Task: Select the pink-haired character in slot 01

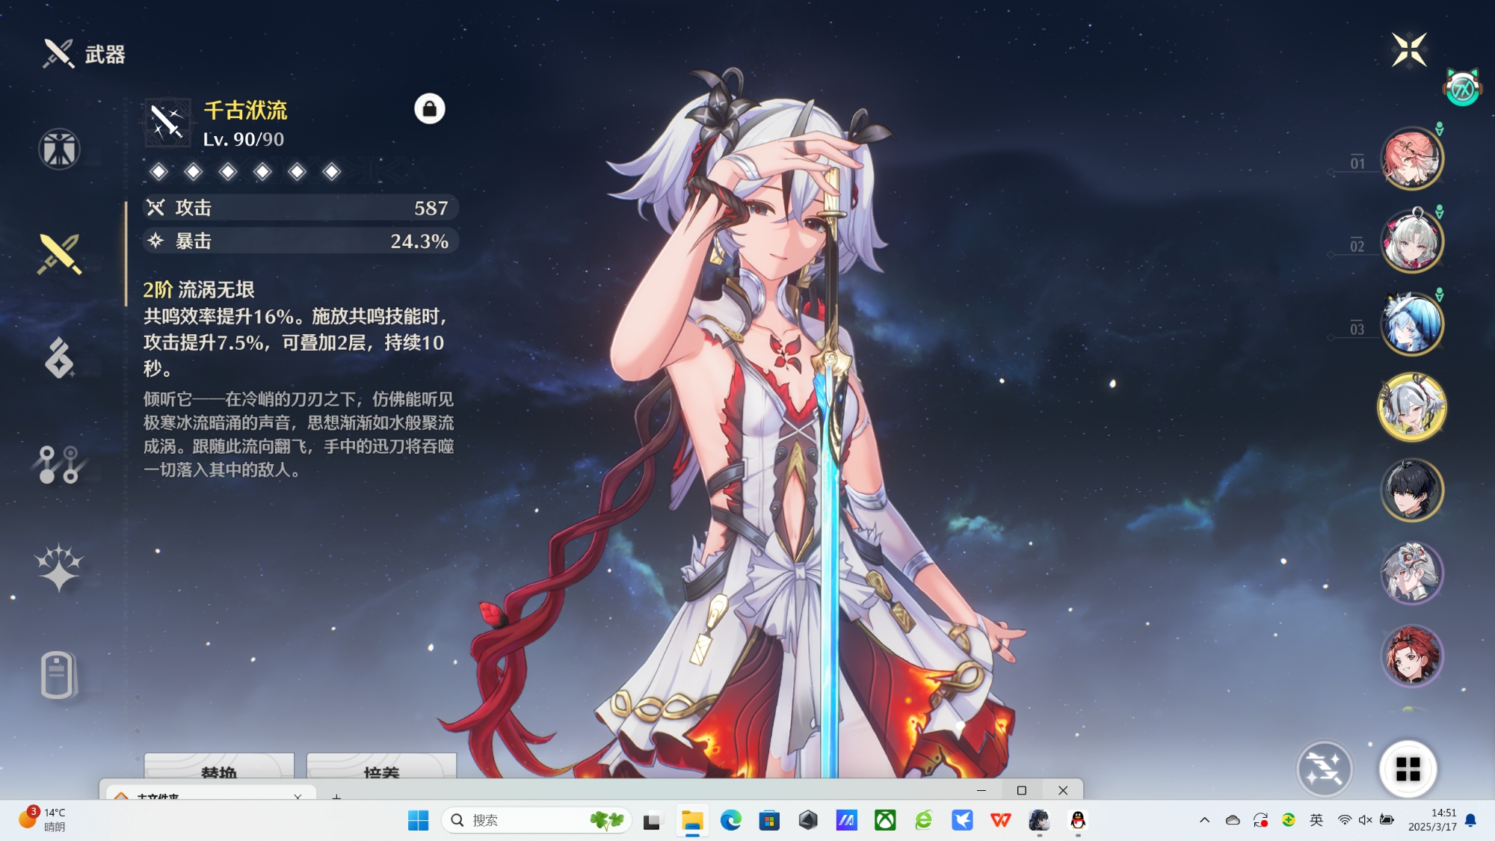Action: pyautogui.click(x=1411, y=158)
